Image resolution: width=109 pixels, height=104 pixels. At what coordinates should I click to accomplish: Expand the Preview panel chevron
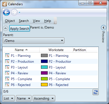point(103,27)
